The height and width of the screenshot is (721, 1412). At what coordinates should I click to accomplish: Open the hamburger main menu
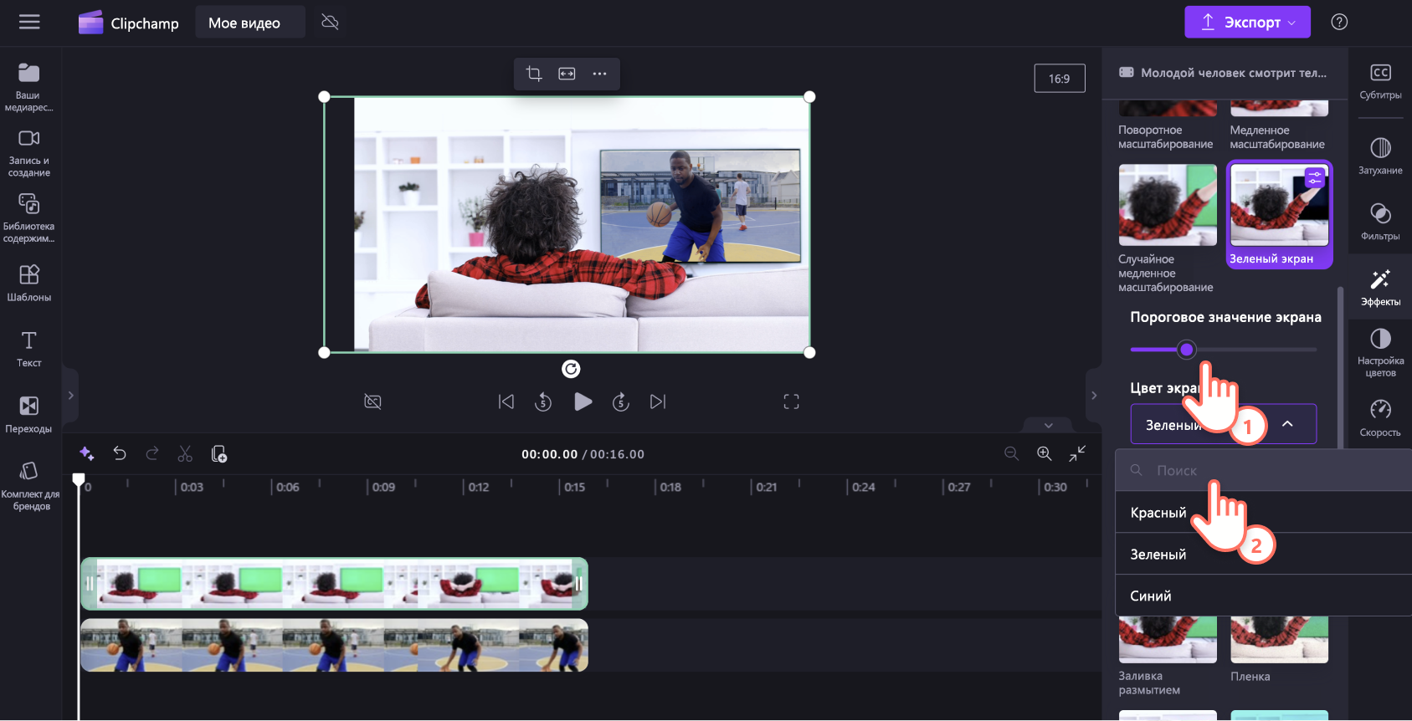tap(29, 23)
